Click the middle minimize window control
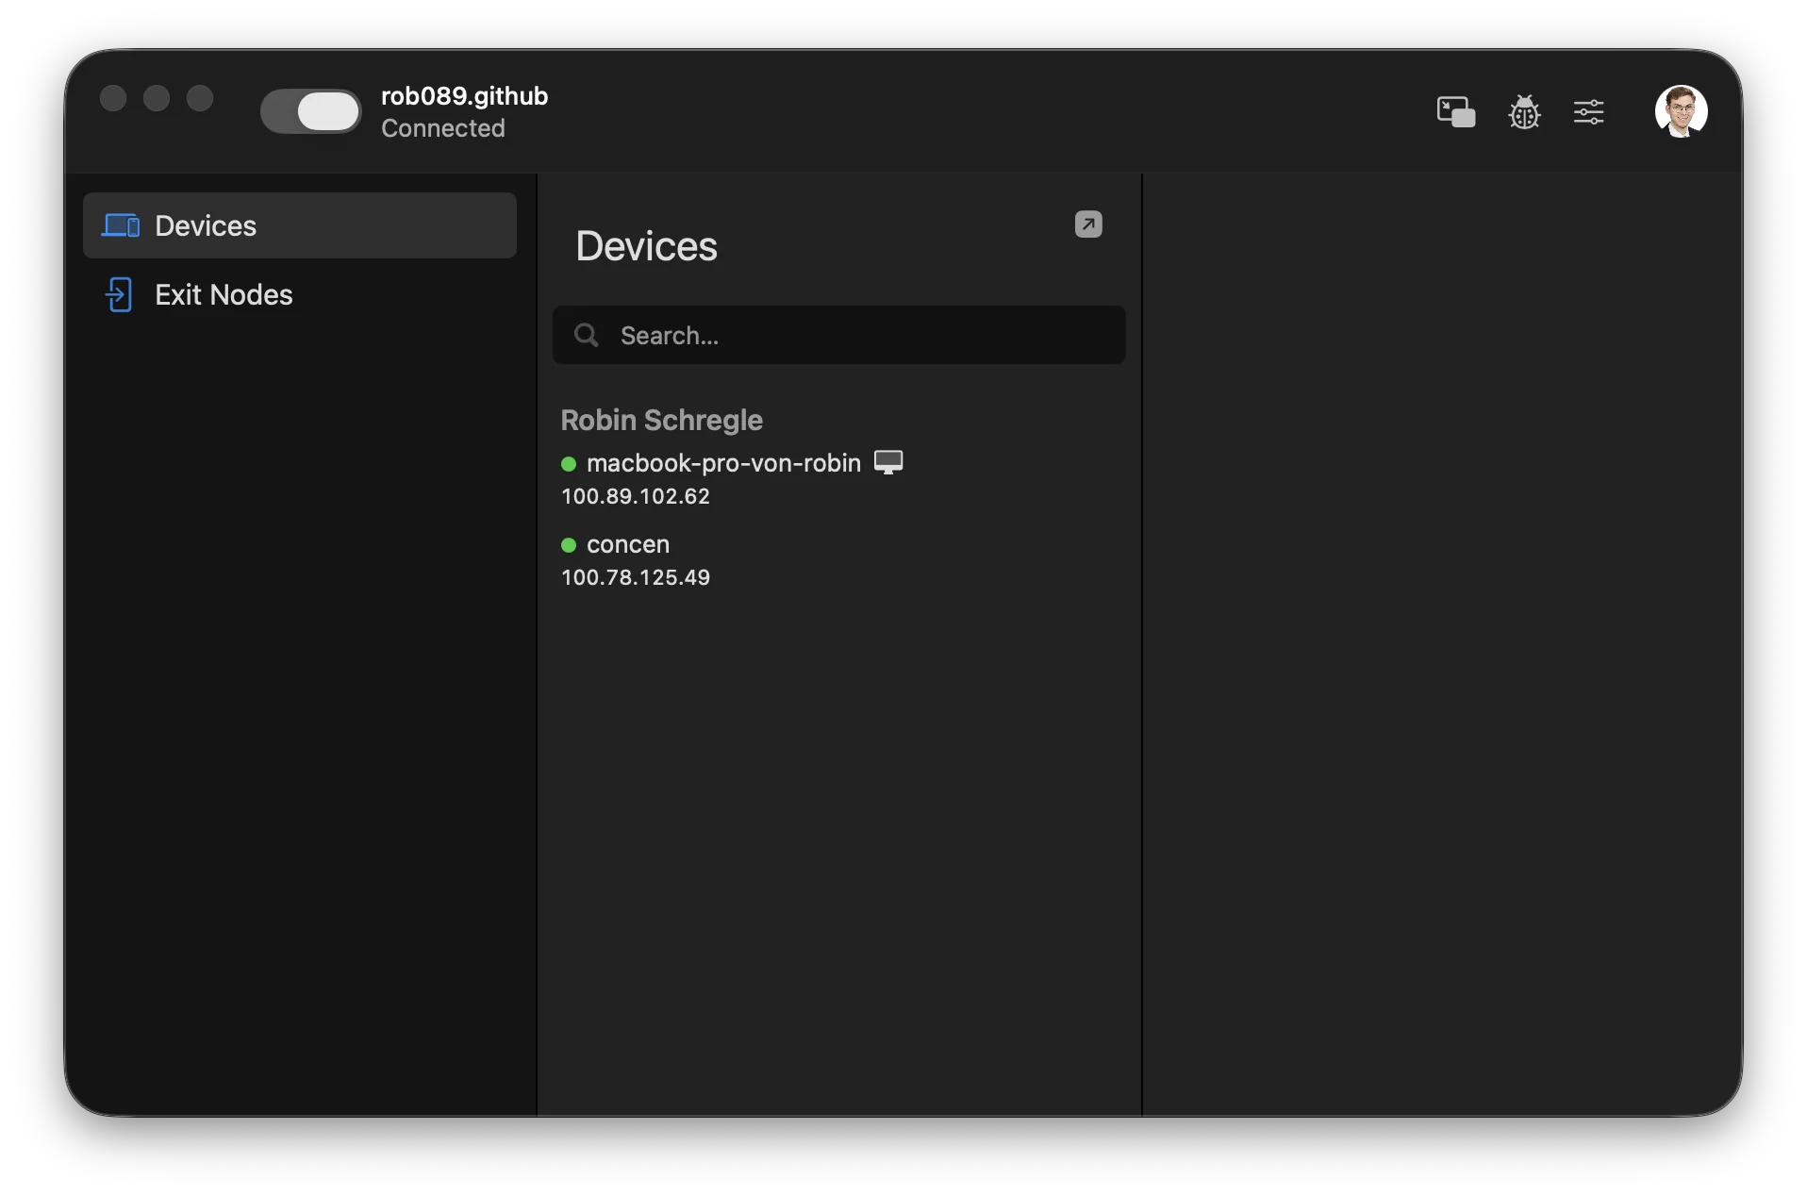 tap(157, 98)
